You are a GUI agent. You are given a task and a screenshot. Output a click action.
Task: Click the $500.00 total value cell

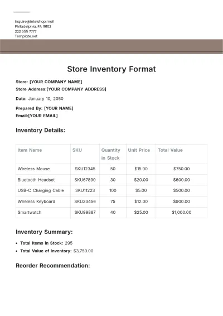click(182, 190)
